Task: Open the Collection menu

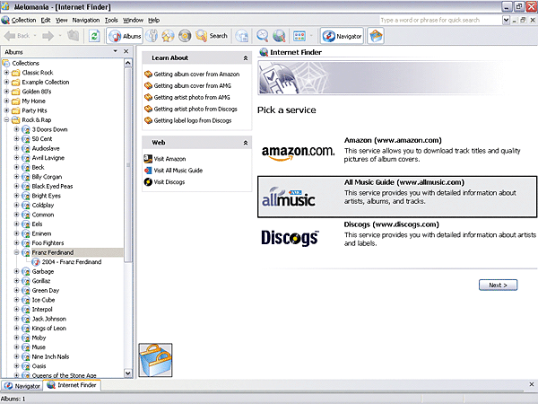Action: tap(23, 21)
